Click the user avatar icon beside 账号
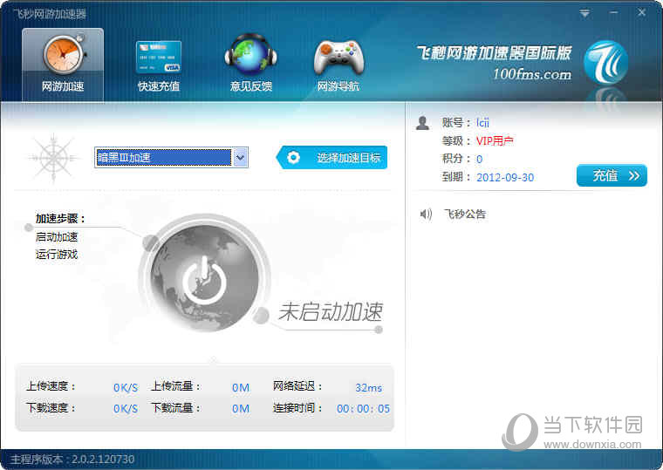This screenshot has width=663, height=470. tap(422, 123)
